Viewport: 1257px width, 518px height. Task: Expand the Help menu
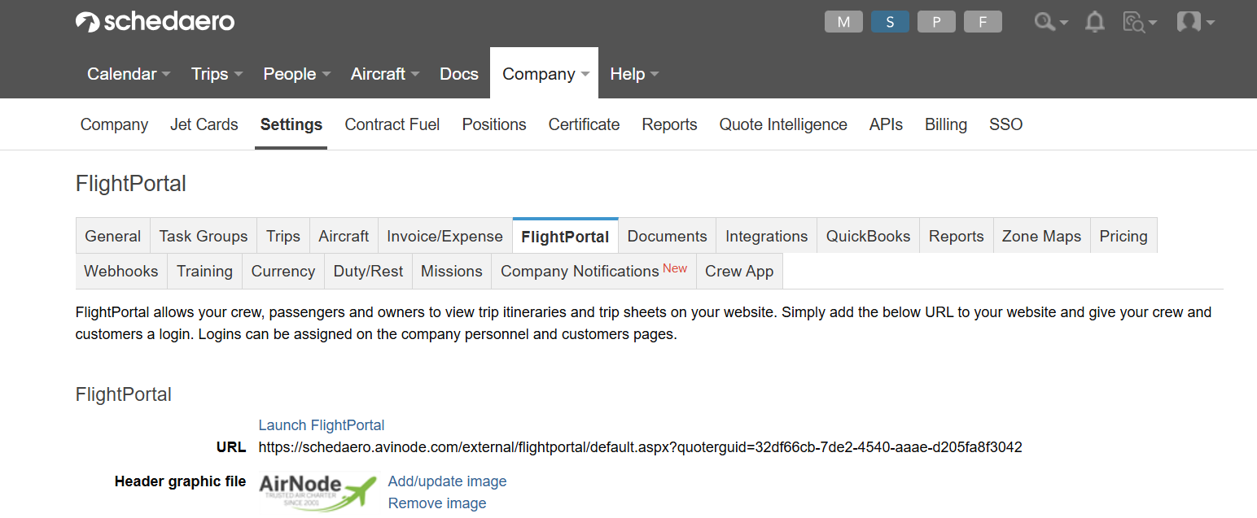click(634, 74)
